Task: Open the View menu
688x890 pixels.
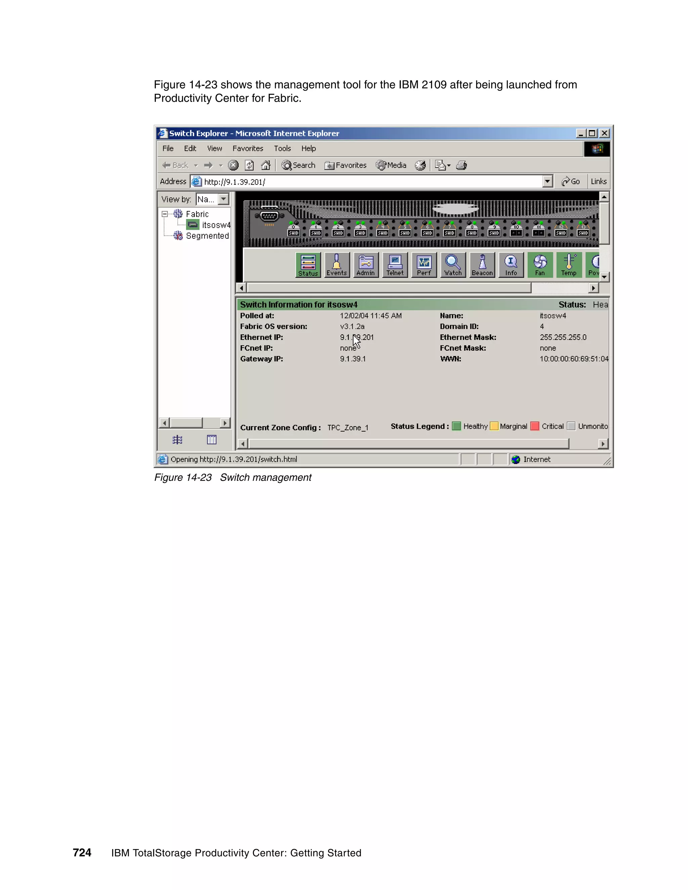Action: [x=214, y=148]
